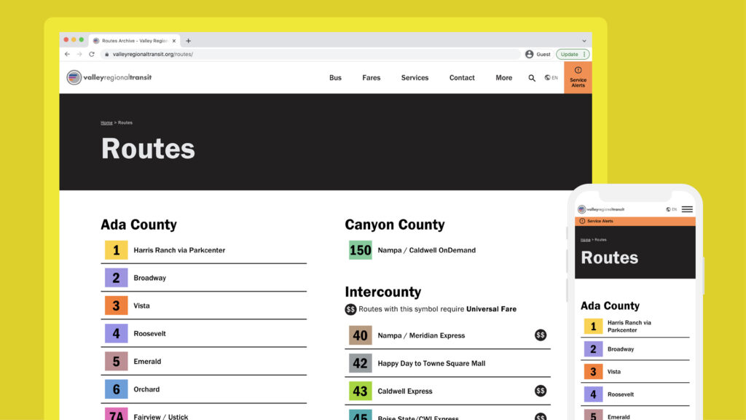Expand the tab list chevron
The height and width of the screenshot is (420, 746).
(584, 41)
